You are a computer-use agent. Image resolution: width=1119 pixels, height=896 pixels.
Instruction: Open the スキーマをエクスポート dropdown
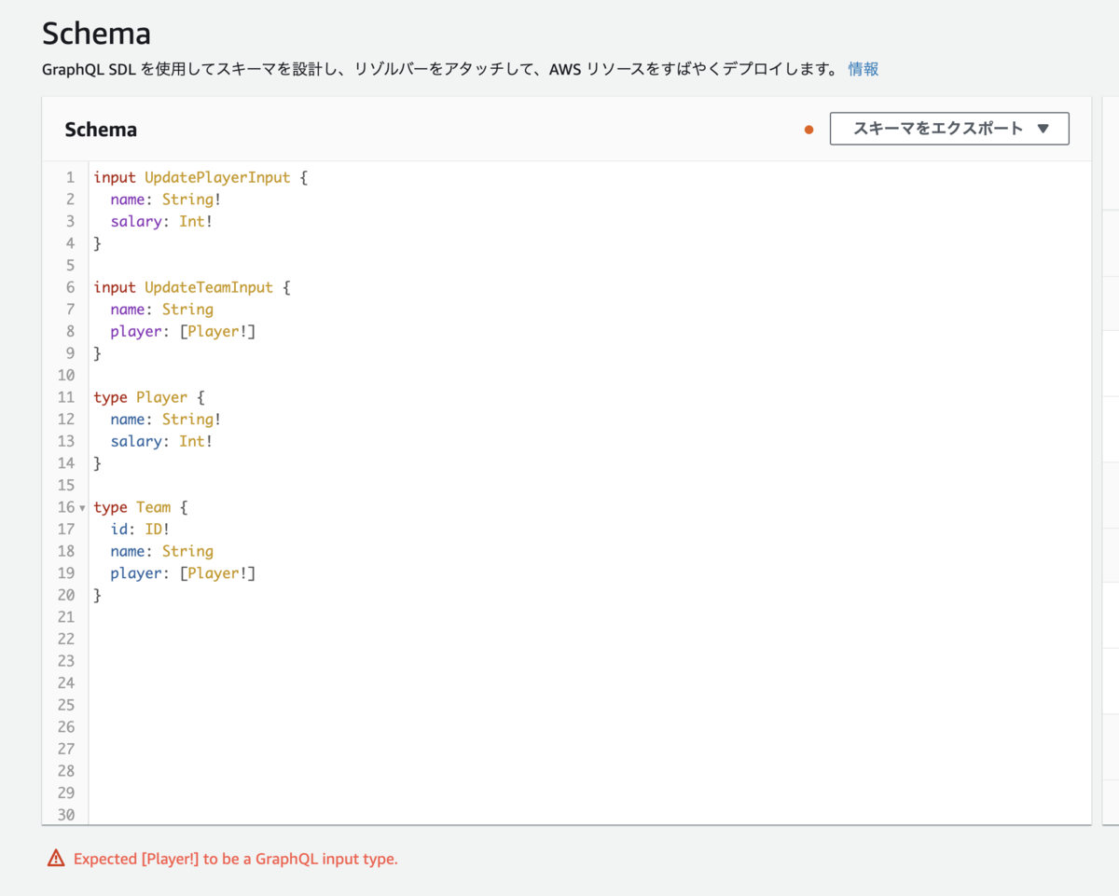(949, 129)
